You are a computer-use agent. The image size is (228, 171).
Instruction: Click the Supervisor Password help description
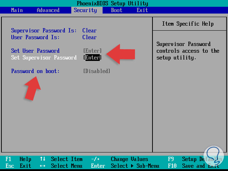pyautogui.click(x=188, y=51)
